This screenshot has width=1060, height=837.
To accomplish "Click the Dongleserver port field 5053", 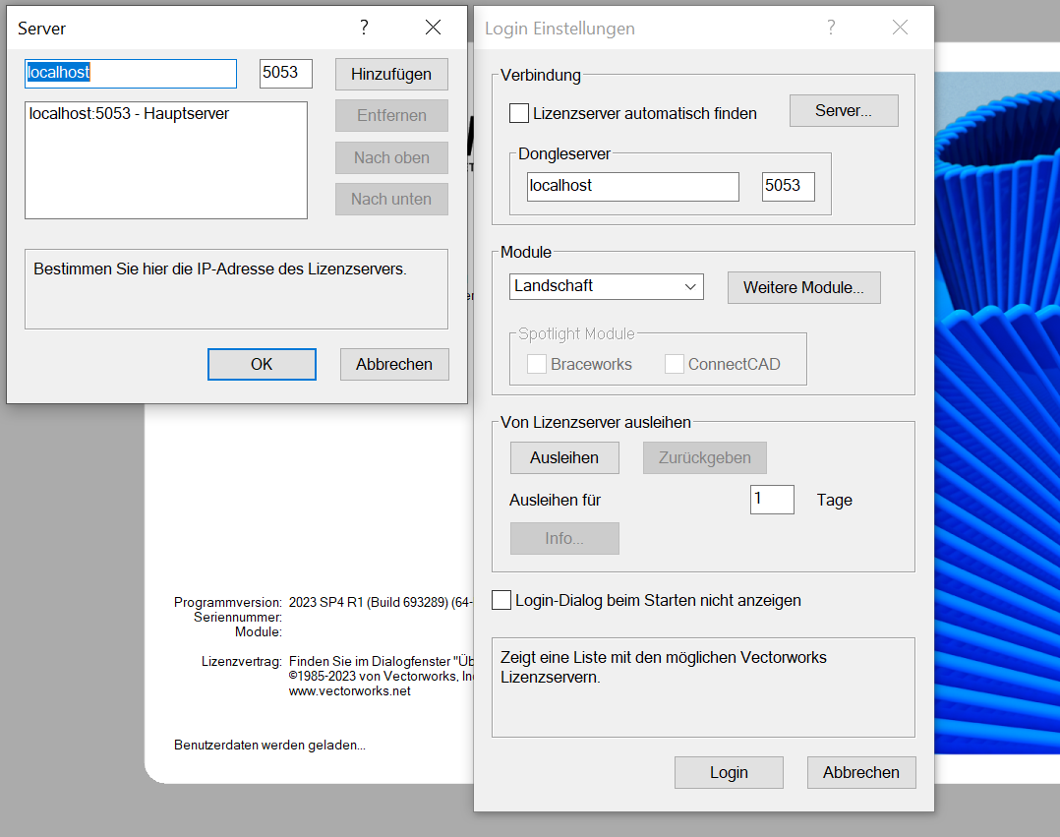I will click(789, 187).
